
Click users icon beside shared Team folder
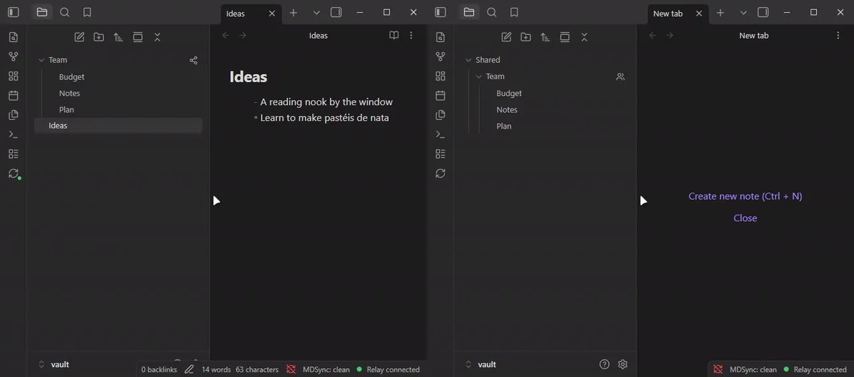coord(620,77)
